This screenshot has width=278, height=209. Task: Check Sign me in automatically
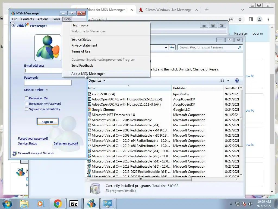26,109
